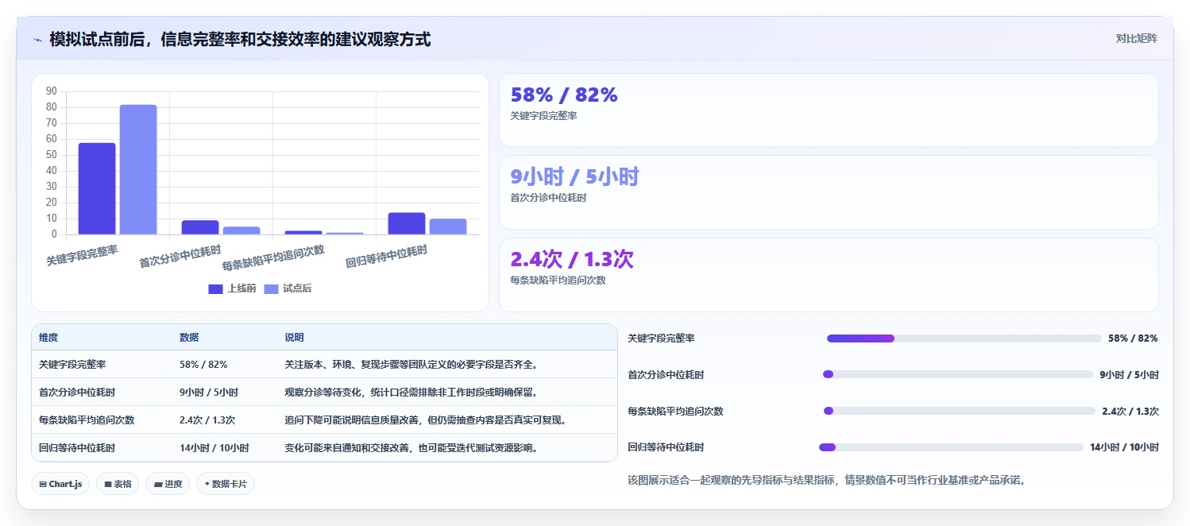Click the title 模拟试点前后，信息完整率和交接效率的建议观察方式

click(240, 40)
